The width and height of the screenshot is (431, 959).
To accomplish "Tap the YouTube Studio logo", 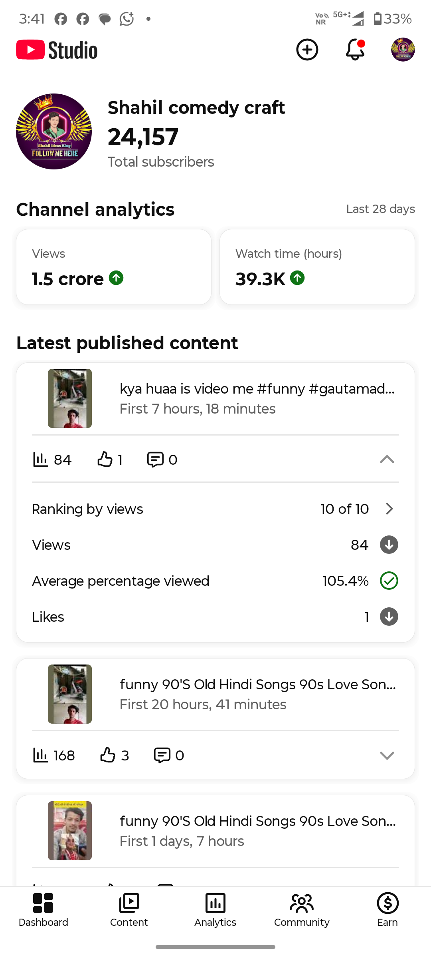I will [x=57, y=50].
